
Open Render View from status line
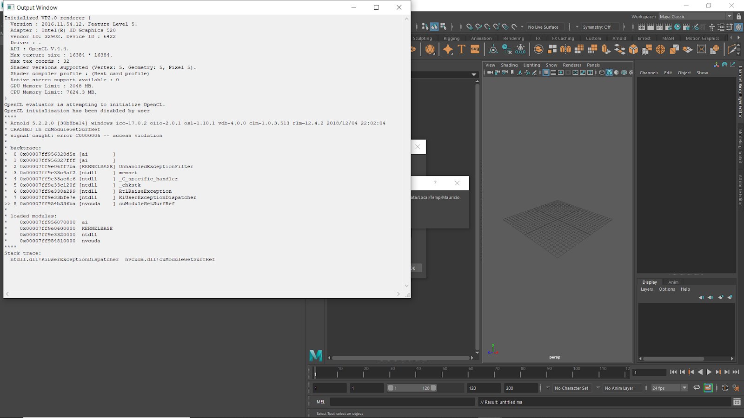click(642, 27)
